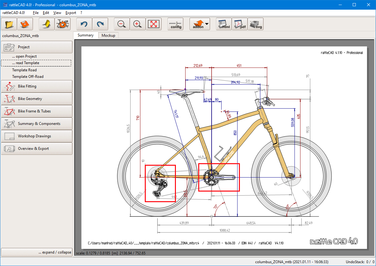The image size is (376, 266).
Task: Export the drawing as .html
Action: click(x=224, y=24)
